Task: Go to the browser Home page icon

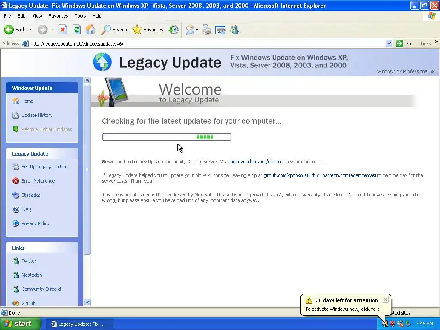Action: click(90, 30)
